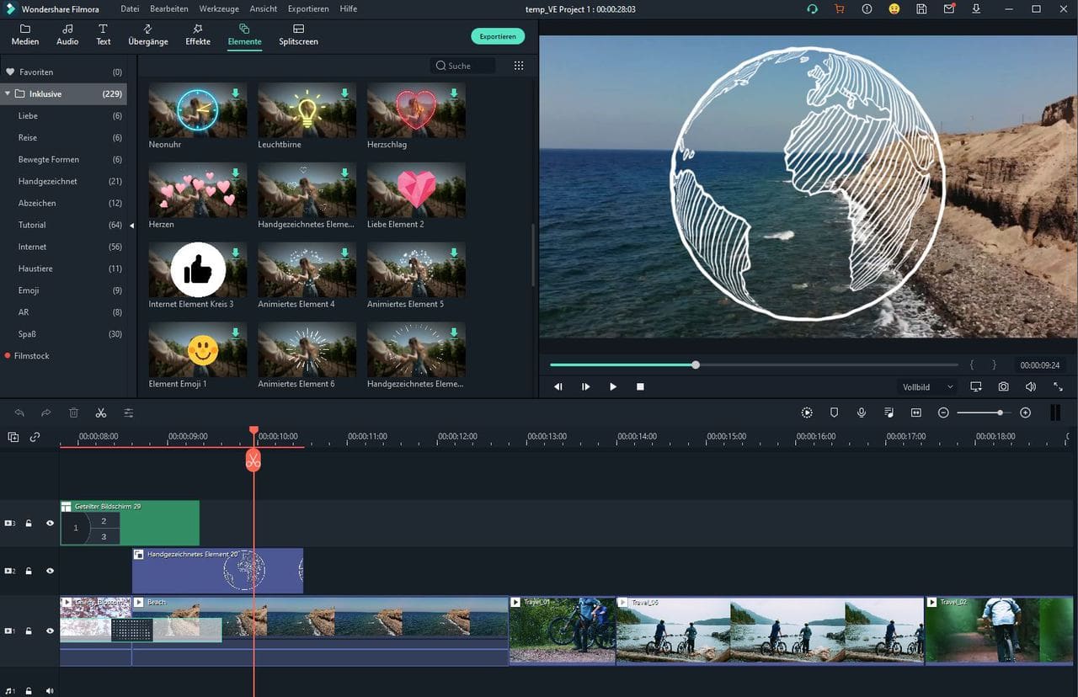Image resolution: width=1078 pixels, height=697 pixels.
Task: Open the Werkzeuge menu
Action: 219,8
